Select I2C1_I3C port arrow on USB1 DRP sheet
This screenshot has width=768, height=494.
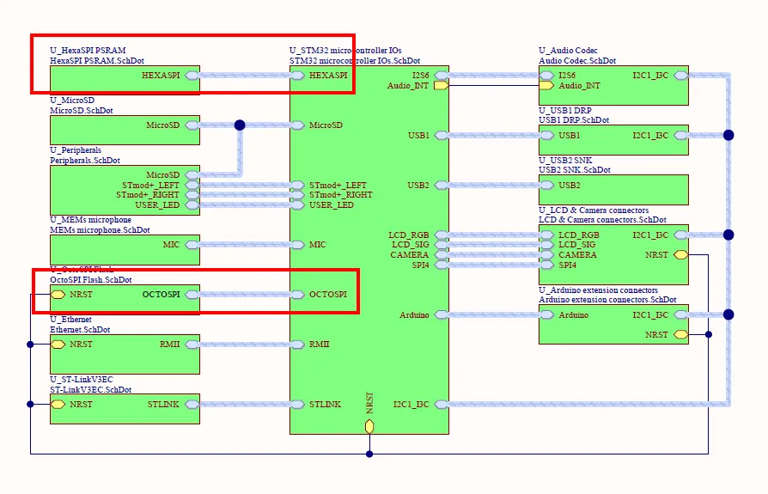[681, 135]
